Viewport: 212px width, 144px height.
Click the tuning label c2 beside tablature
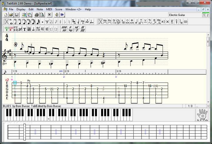point(7,80)
